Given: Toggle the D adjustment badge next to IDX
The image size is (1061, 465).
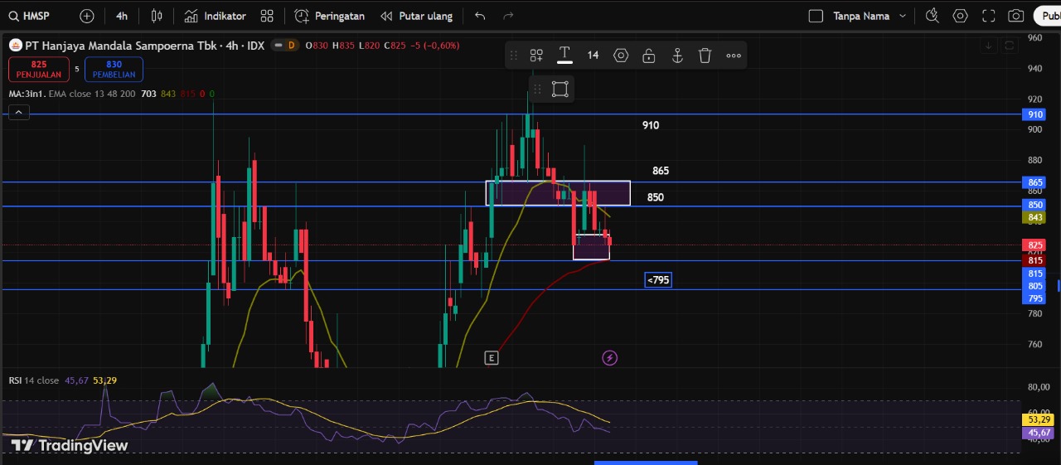Looking at the screenshot, I should [x=290, y=46].
